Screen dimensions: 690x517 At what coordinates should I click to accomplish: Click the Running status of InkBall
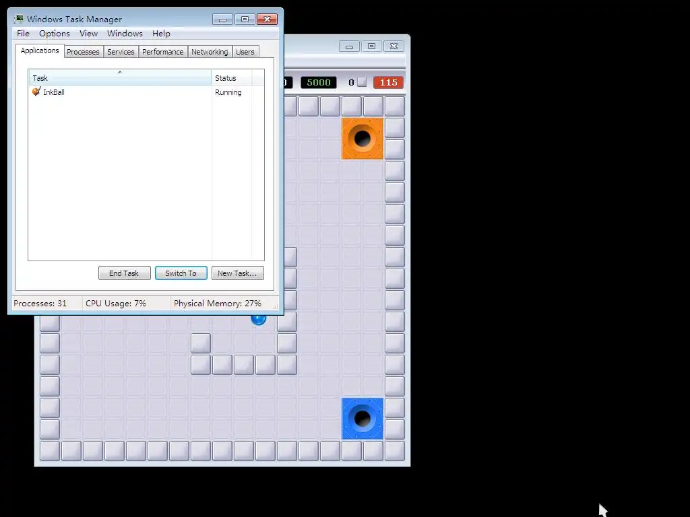click(228, 92)
